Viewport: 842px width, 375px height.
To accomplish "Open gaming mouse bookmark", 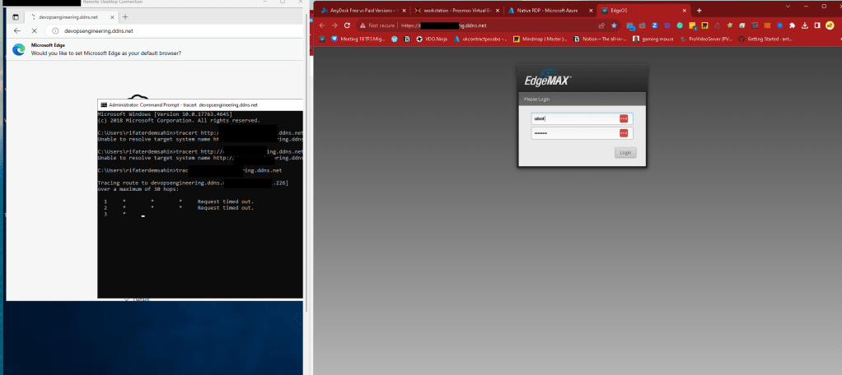I will (653, 39).
